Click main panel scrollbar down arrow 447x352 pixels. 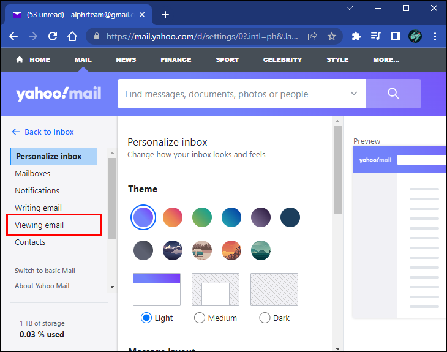(x=337, y=348)
